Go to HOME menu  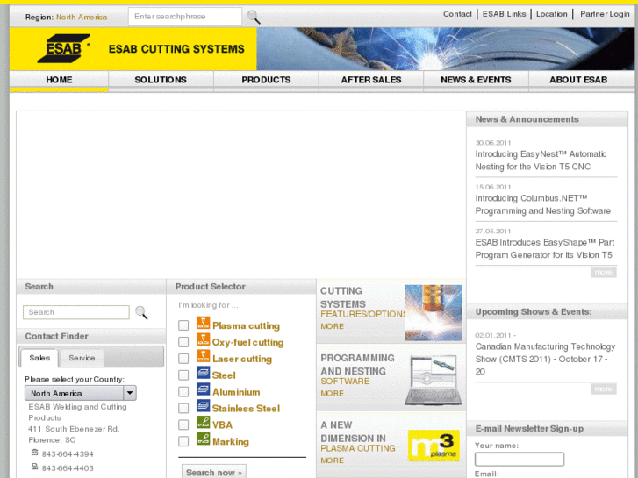pyautogui.click(x=59, y=80)
